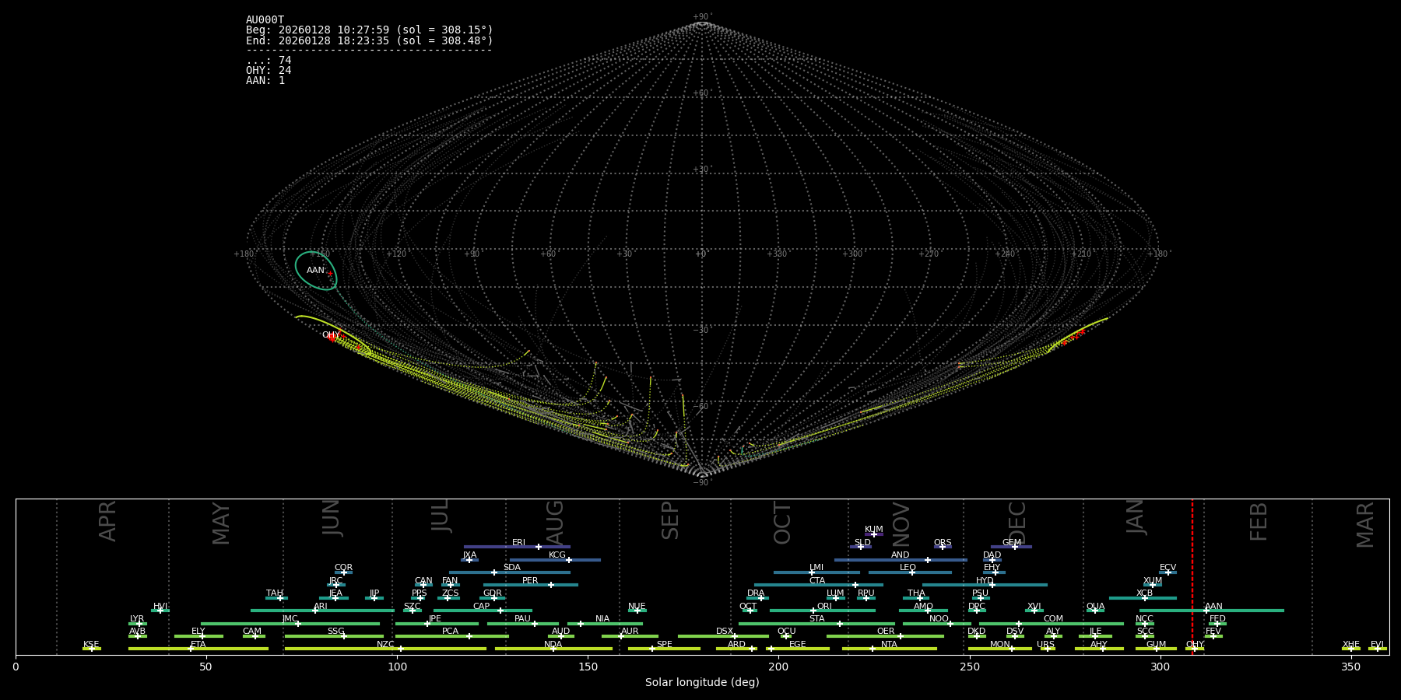Click the PER shower label in timeline
This screenshot has width=1401, height=700.
[530, 581]
